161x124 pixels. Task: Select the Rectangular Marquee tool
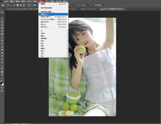[x=2, y=16]
